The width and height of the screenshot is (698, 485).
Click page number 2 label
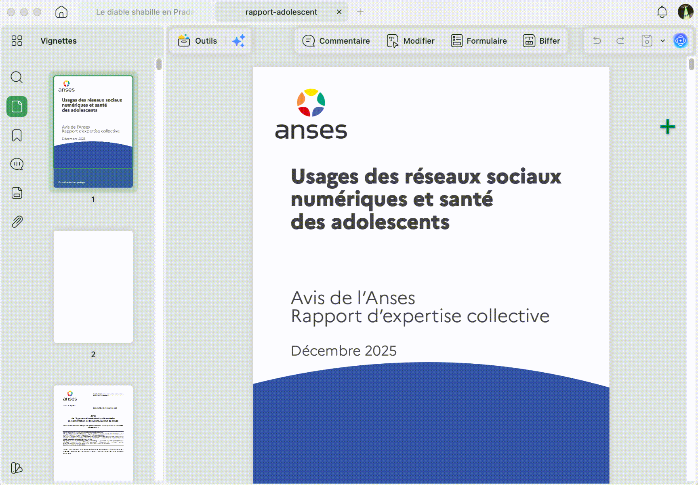93,354
